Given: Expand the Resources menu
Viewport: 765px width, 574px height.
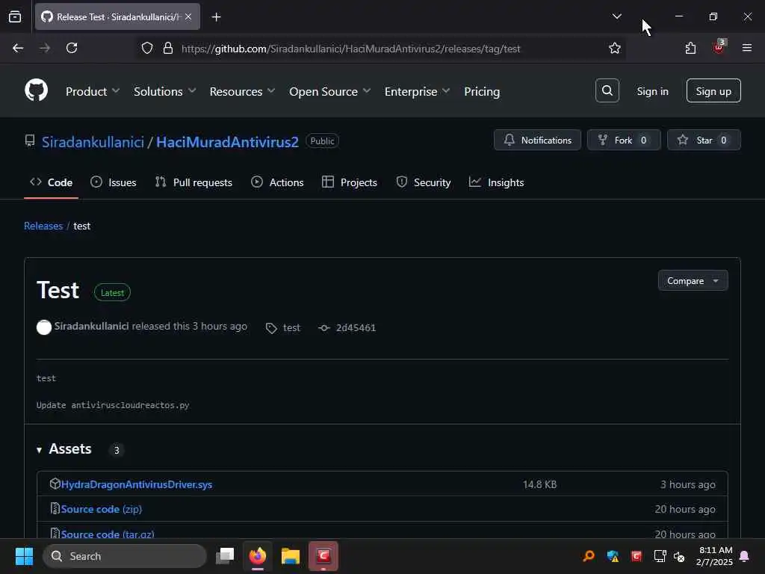Looking at the screenshot, I should point(243,91).
